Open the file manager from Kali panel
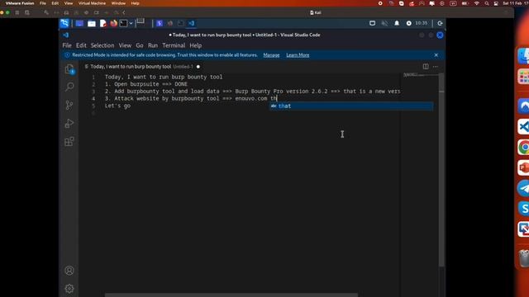The width and height of the screenshot is (529, 297). point(92,23)
